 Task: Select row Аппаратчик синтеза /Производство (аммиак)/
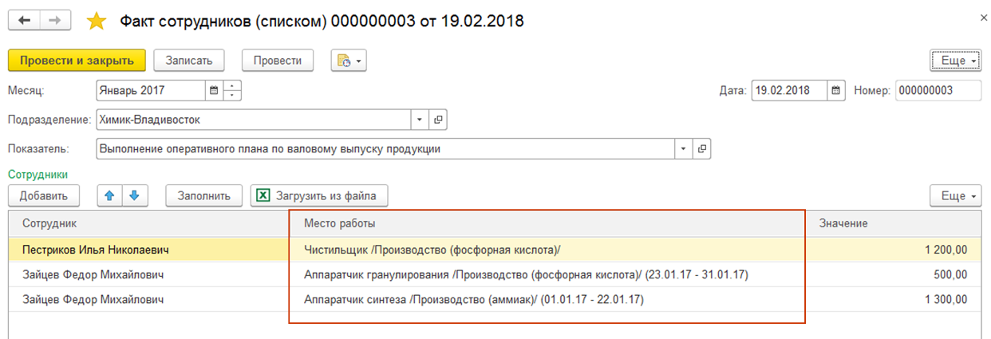(x=474, y=300)
